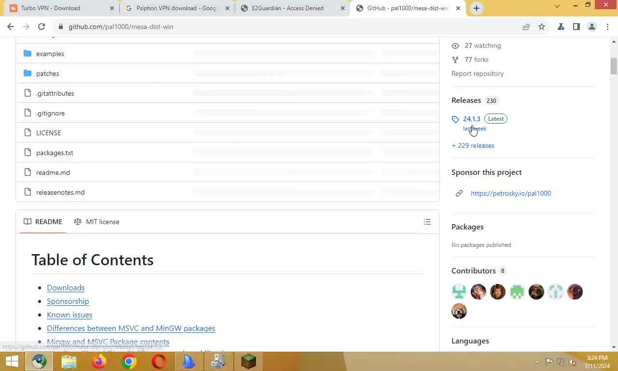Viewport: 618px width, 371px height.
Task: Open the share this page icon
Action: pyautogui.click(x=526, y=27)
